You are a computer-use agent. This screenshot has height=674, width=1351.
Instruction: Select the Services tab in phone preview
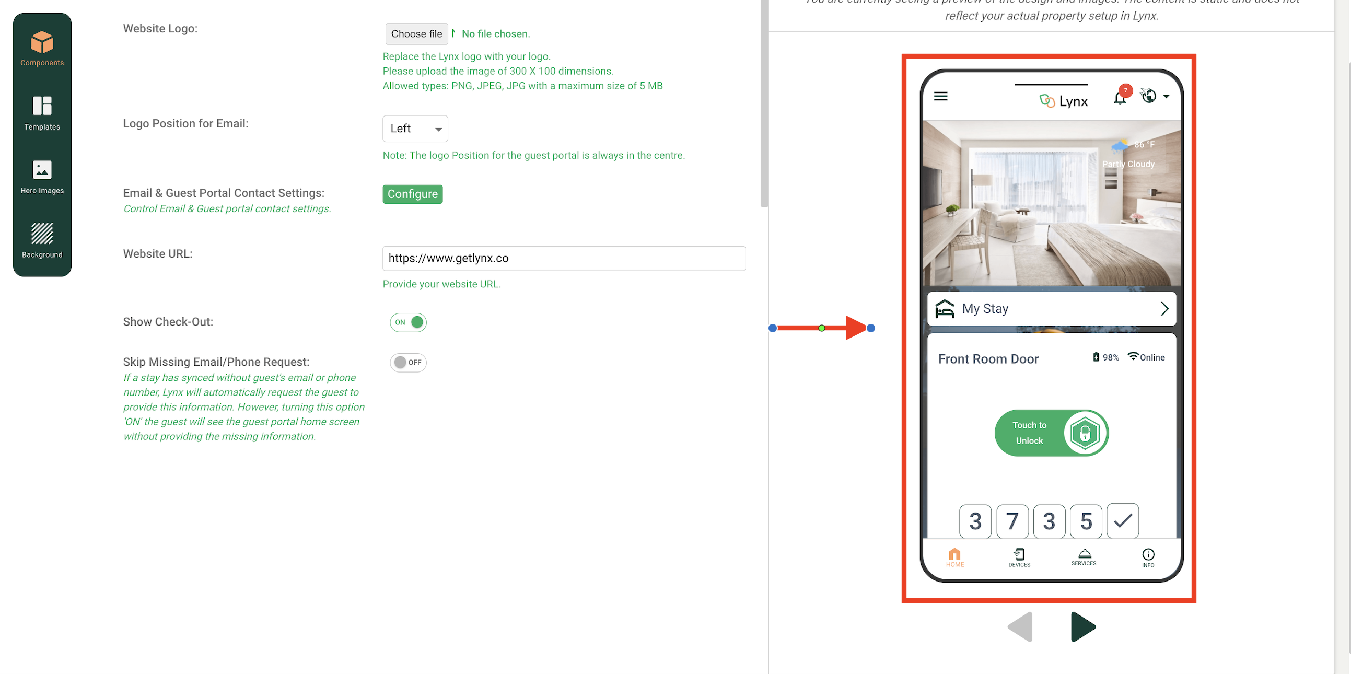tap(1083, 557)
